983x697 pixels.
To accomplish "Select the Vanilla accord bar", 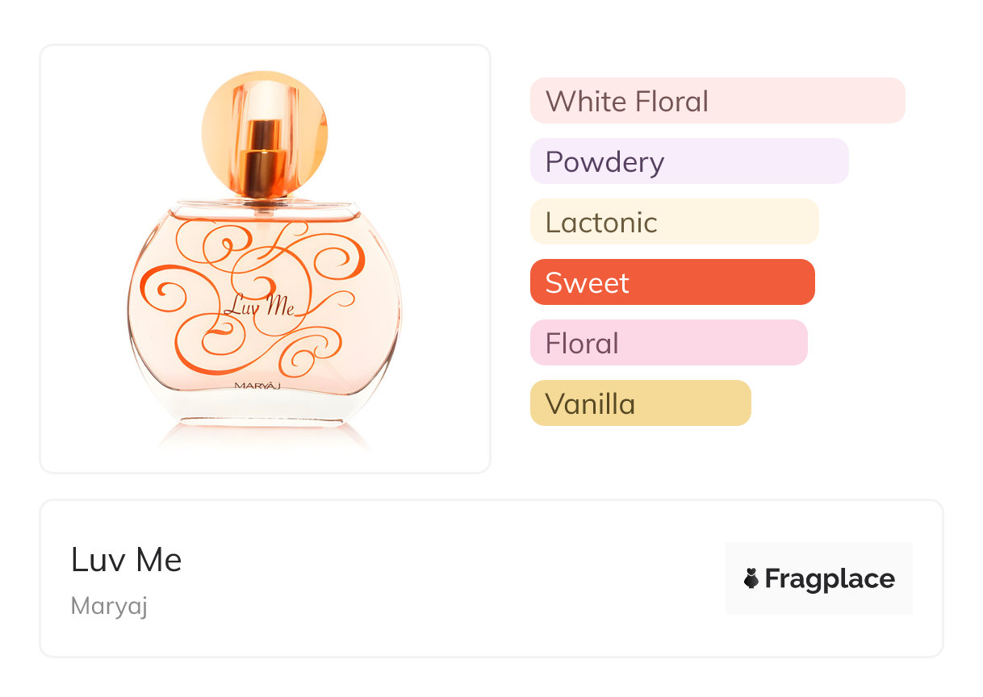I will tap(640, 403).
